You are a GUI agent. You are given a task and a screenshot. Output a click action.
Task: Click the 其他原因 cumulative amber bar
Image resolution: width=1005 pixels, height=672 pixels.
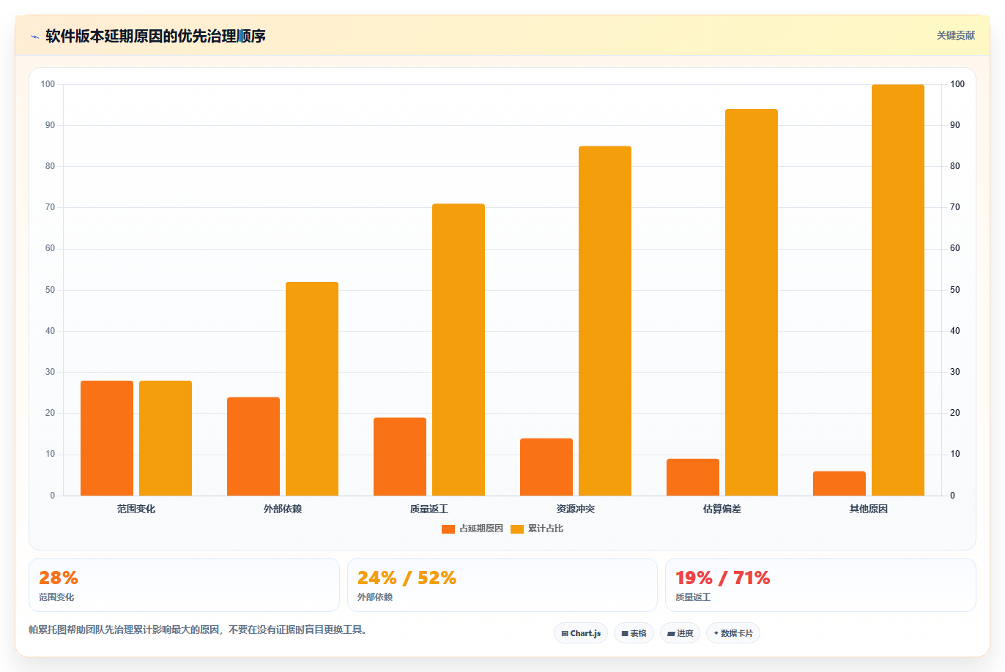tap(898, 290)
